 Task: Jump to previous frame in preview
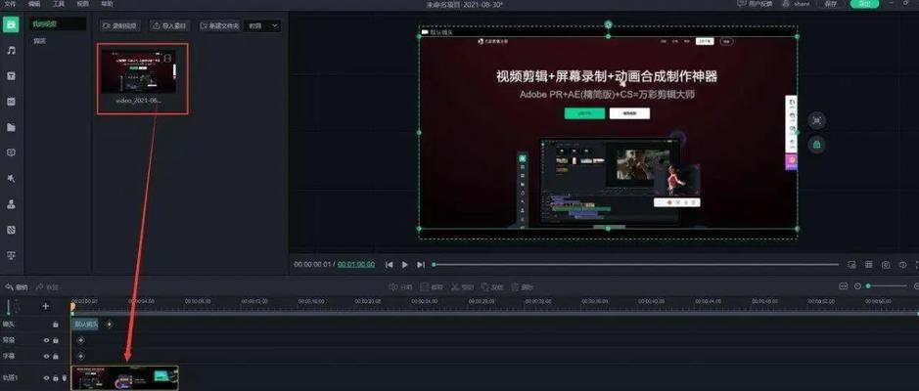389,265
